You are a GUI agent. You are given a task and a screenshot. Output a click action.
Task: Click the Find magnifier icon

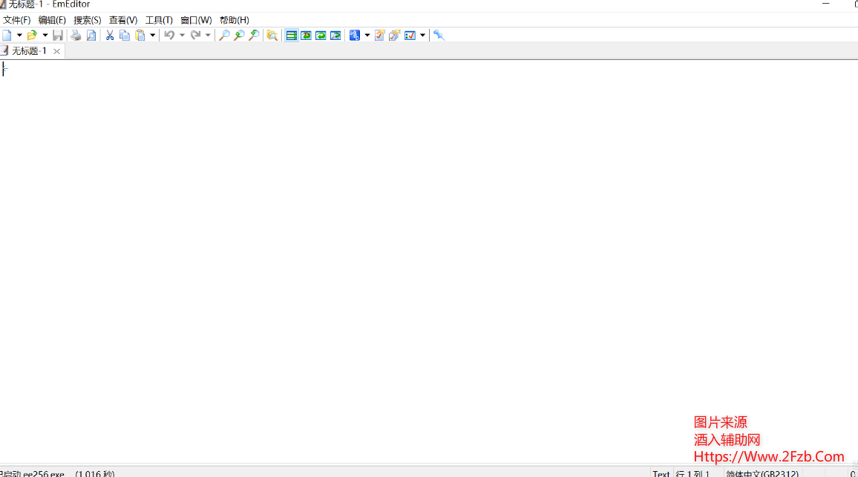click(223, 36)
